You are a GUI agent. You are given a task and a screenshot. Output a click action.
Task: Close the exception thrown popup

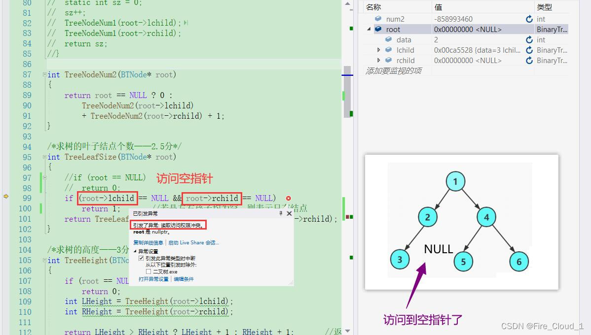point(289,213)
